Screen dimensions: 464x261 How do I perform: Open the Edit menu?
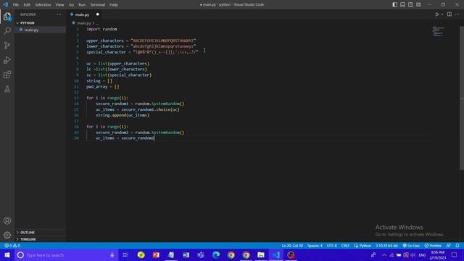coord(27,5)
